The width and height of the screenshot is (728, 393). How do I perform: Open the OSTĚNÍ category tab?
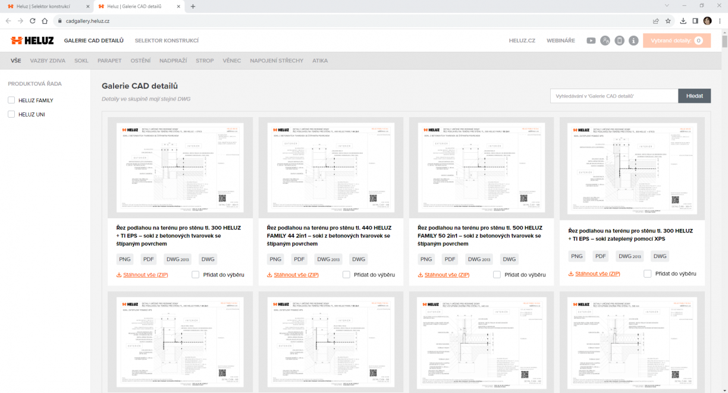140,61
